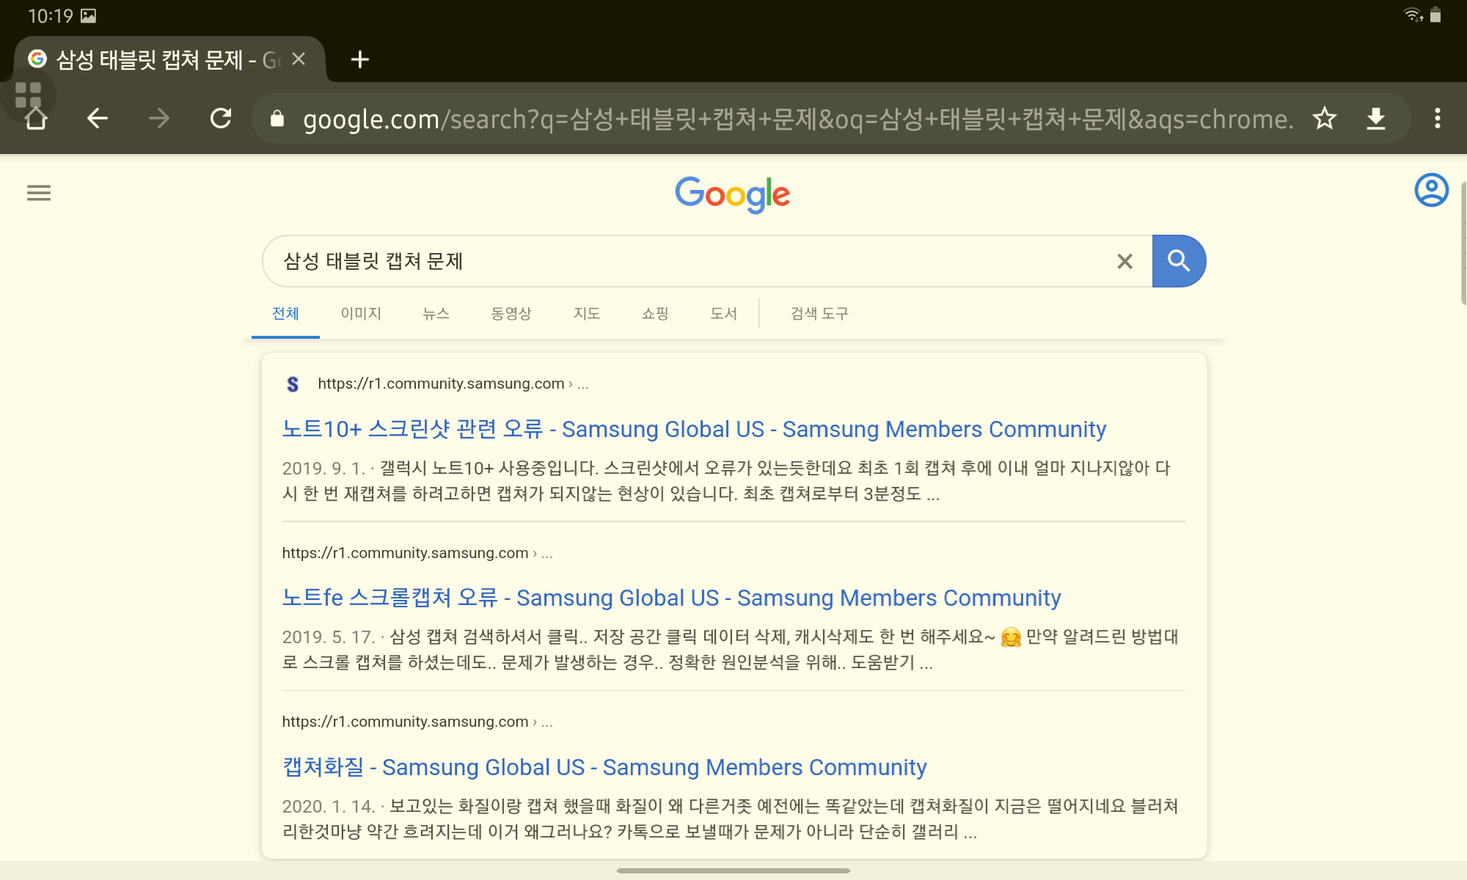
Task: Tap the Google account profile icon
Action: point(1430,191)
